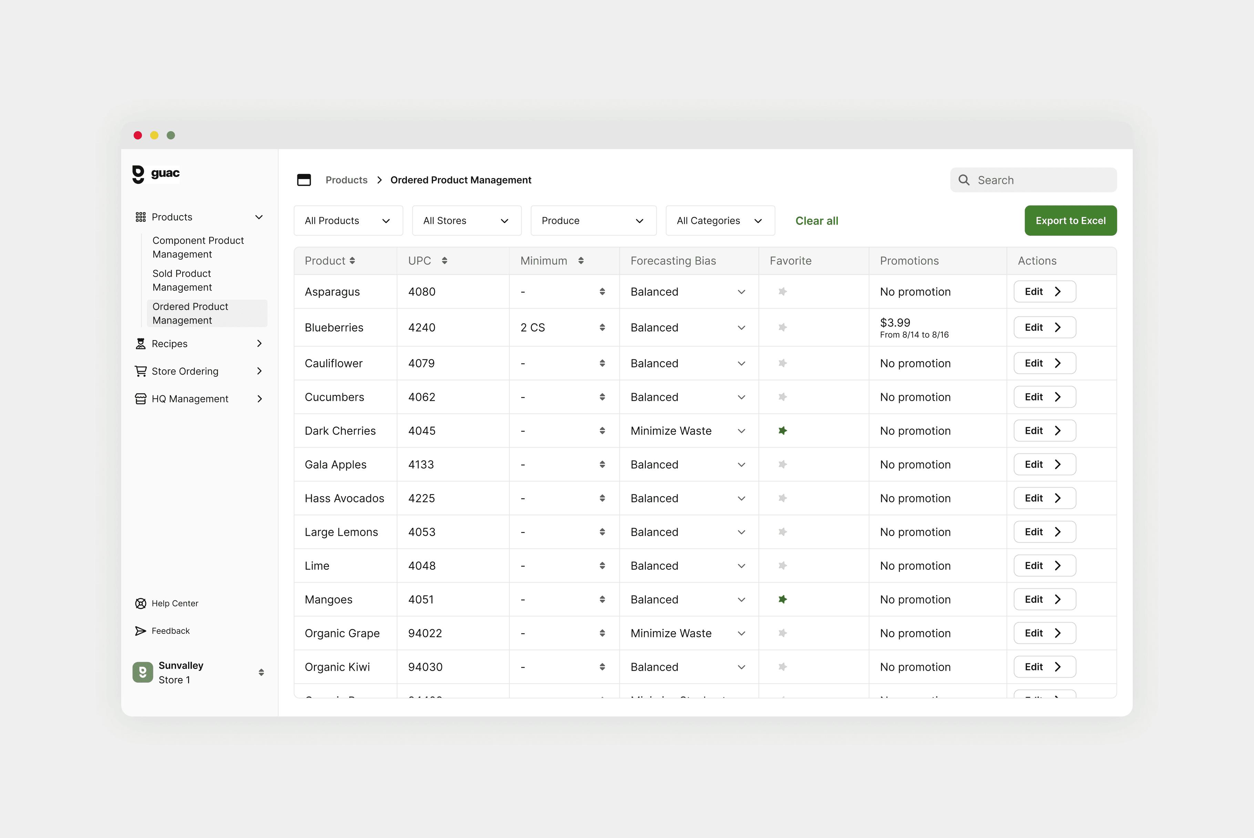Sort by UPC column arrows
Image resolution: width=1254 pixels, height=838 pixels.
point(444,261)
